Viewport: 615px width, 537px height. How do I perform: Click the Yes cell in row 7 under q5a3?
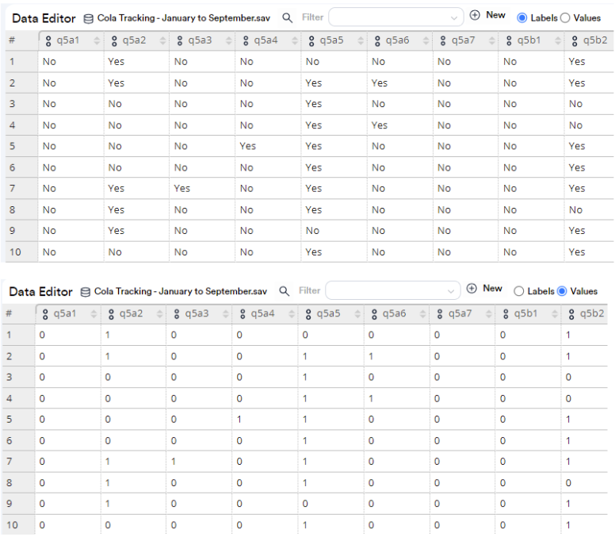pyautogui.click(x=182, y=189)
